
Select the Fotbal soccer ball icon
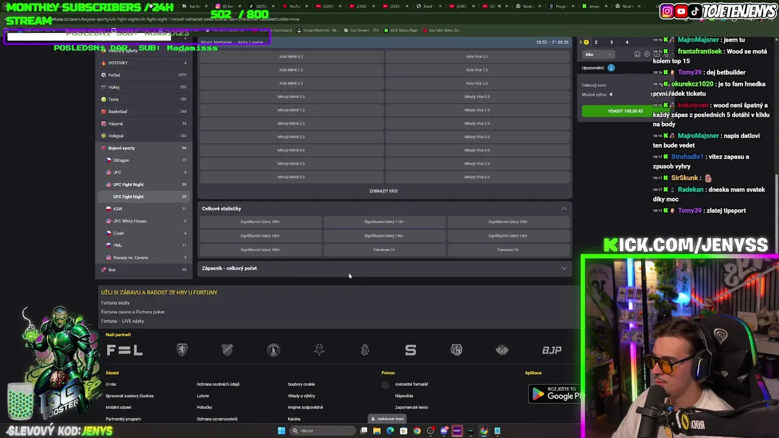[x=103, y=75]
